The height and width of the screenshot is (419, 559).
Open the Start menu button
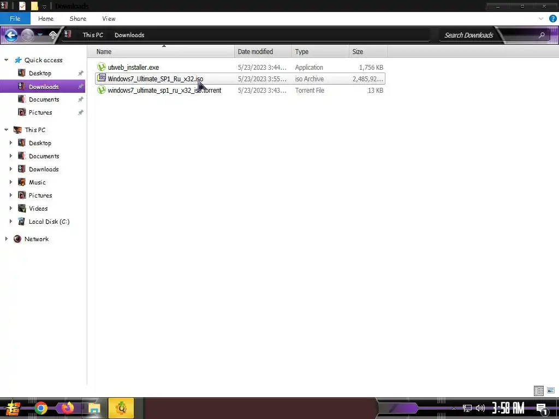point(13,408)
